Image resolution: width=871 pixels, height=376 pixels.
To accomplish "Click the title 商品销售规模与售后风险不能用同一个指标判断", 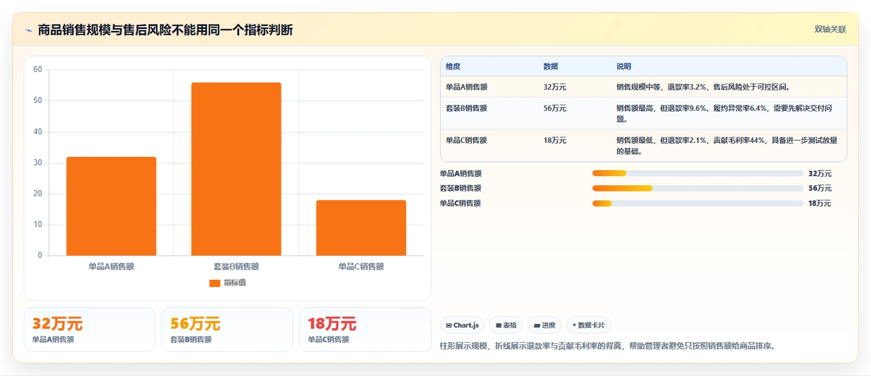I will [x=165, y=30].
